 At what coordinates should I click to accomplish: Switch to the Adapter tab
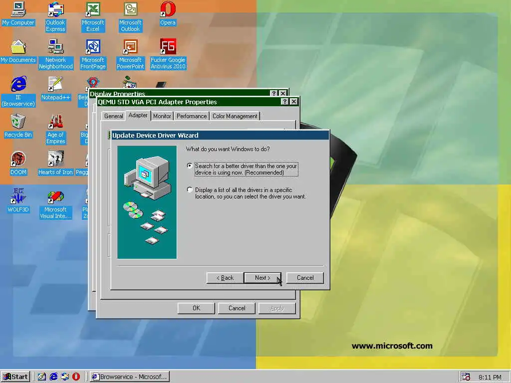click(138, 115)
